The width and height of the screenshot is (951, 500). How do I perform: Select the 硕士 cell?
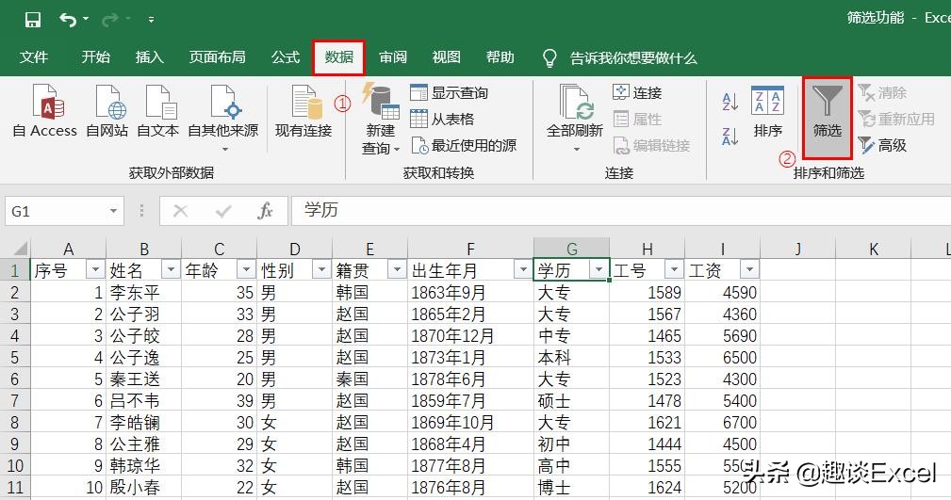click(571, 400)
